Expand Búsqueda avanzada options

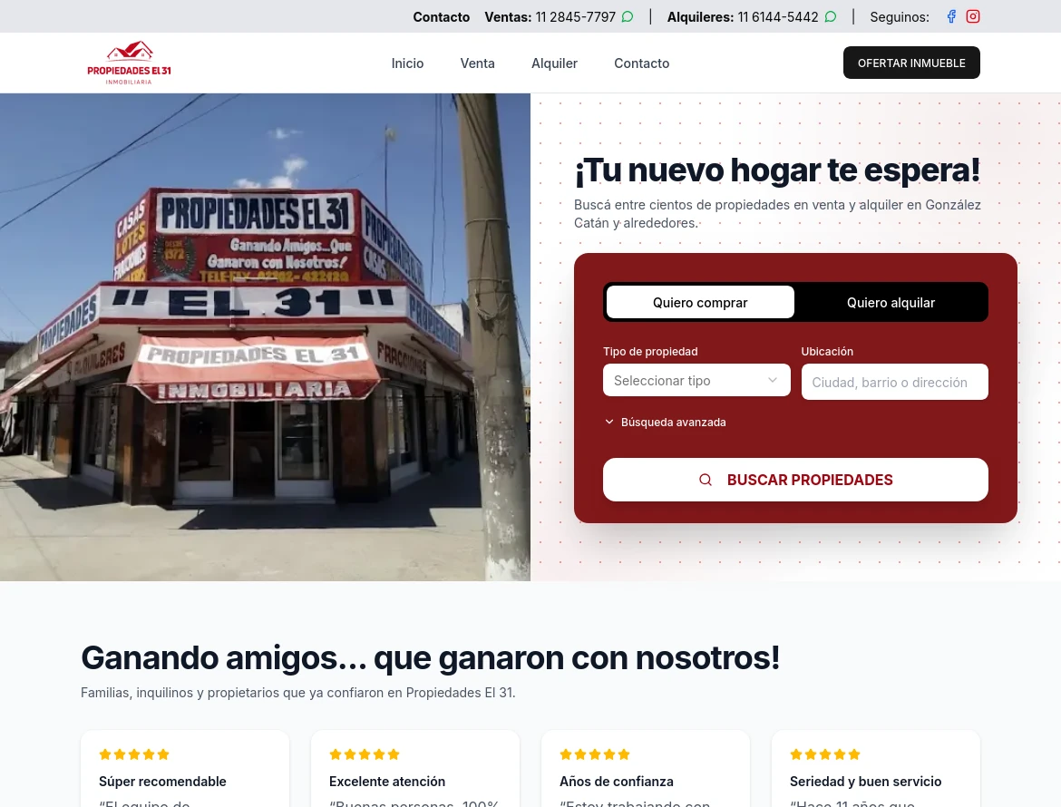(665, 423)
